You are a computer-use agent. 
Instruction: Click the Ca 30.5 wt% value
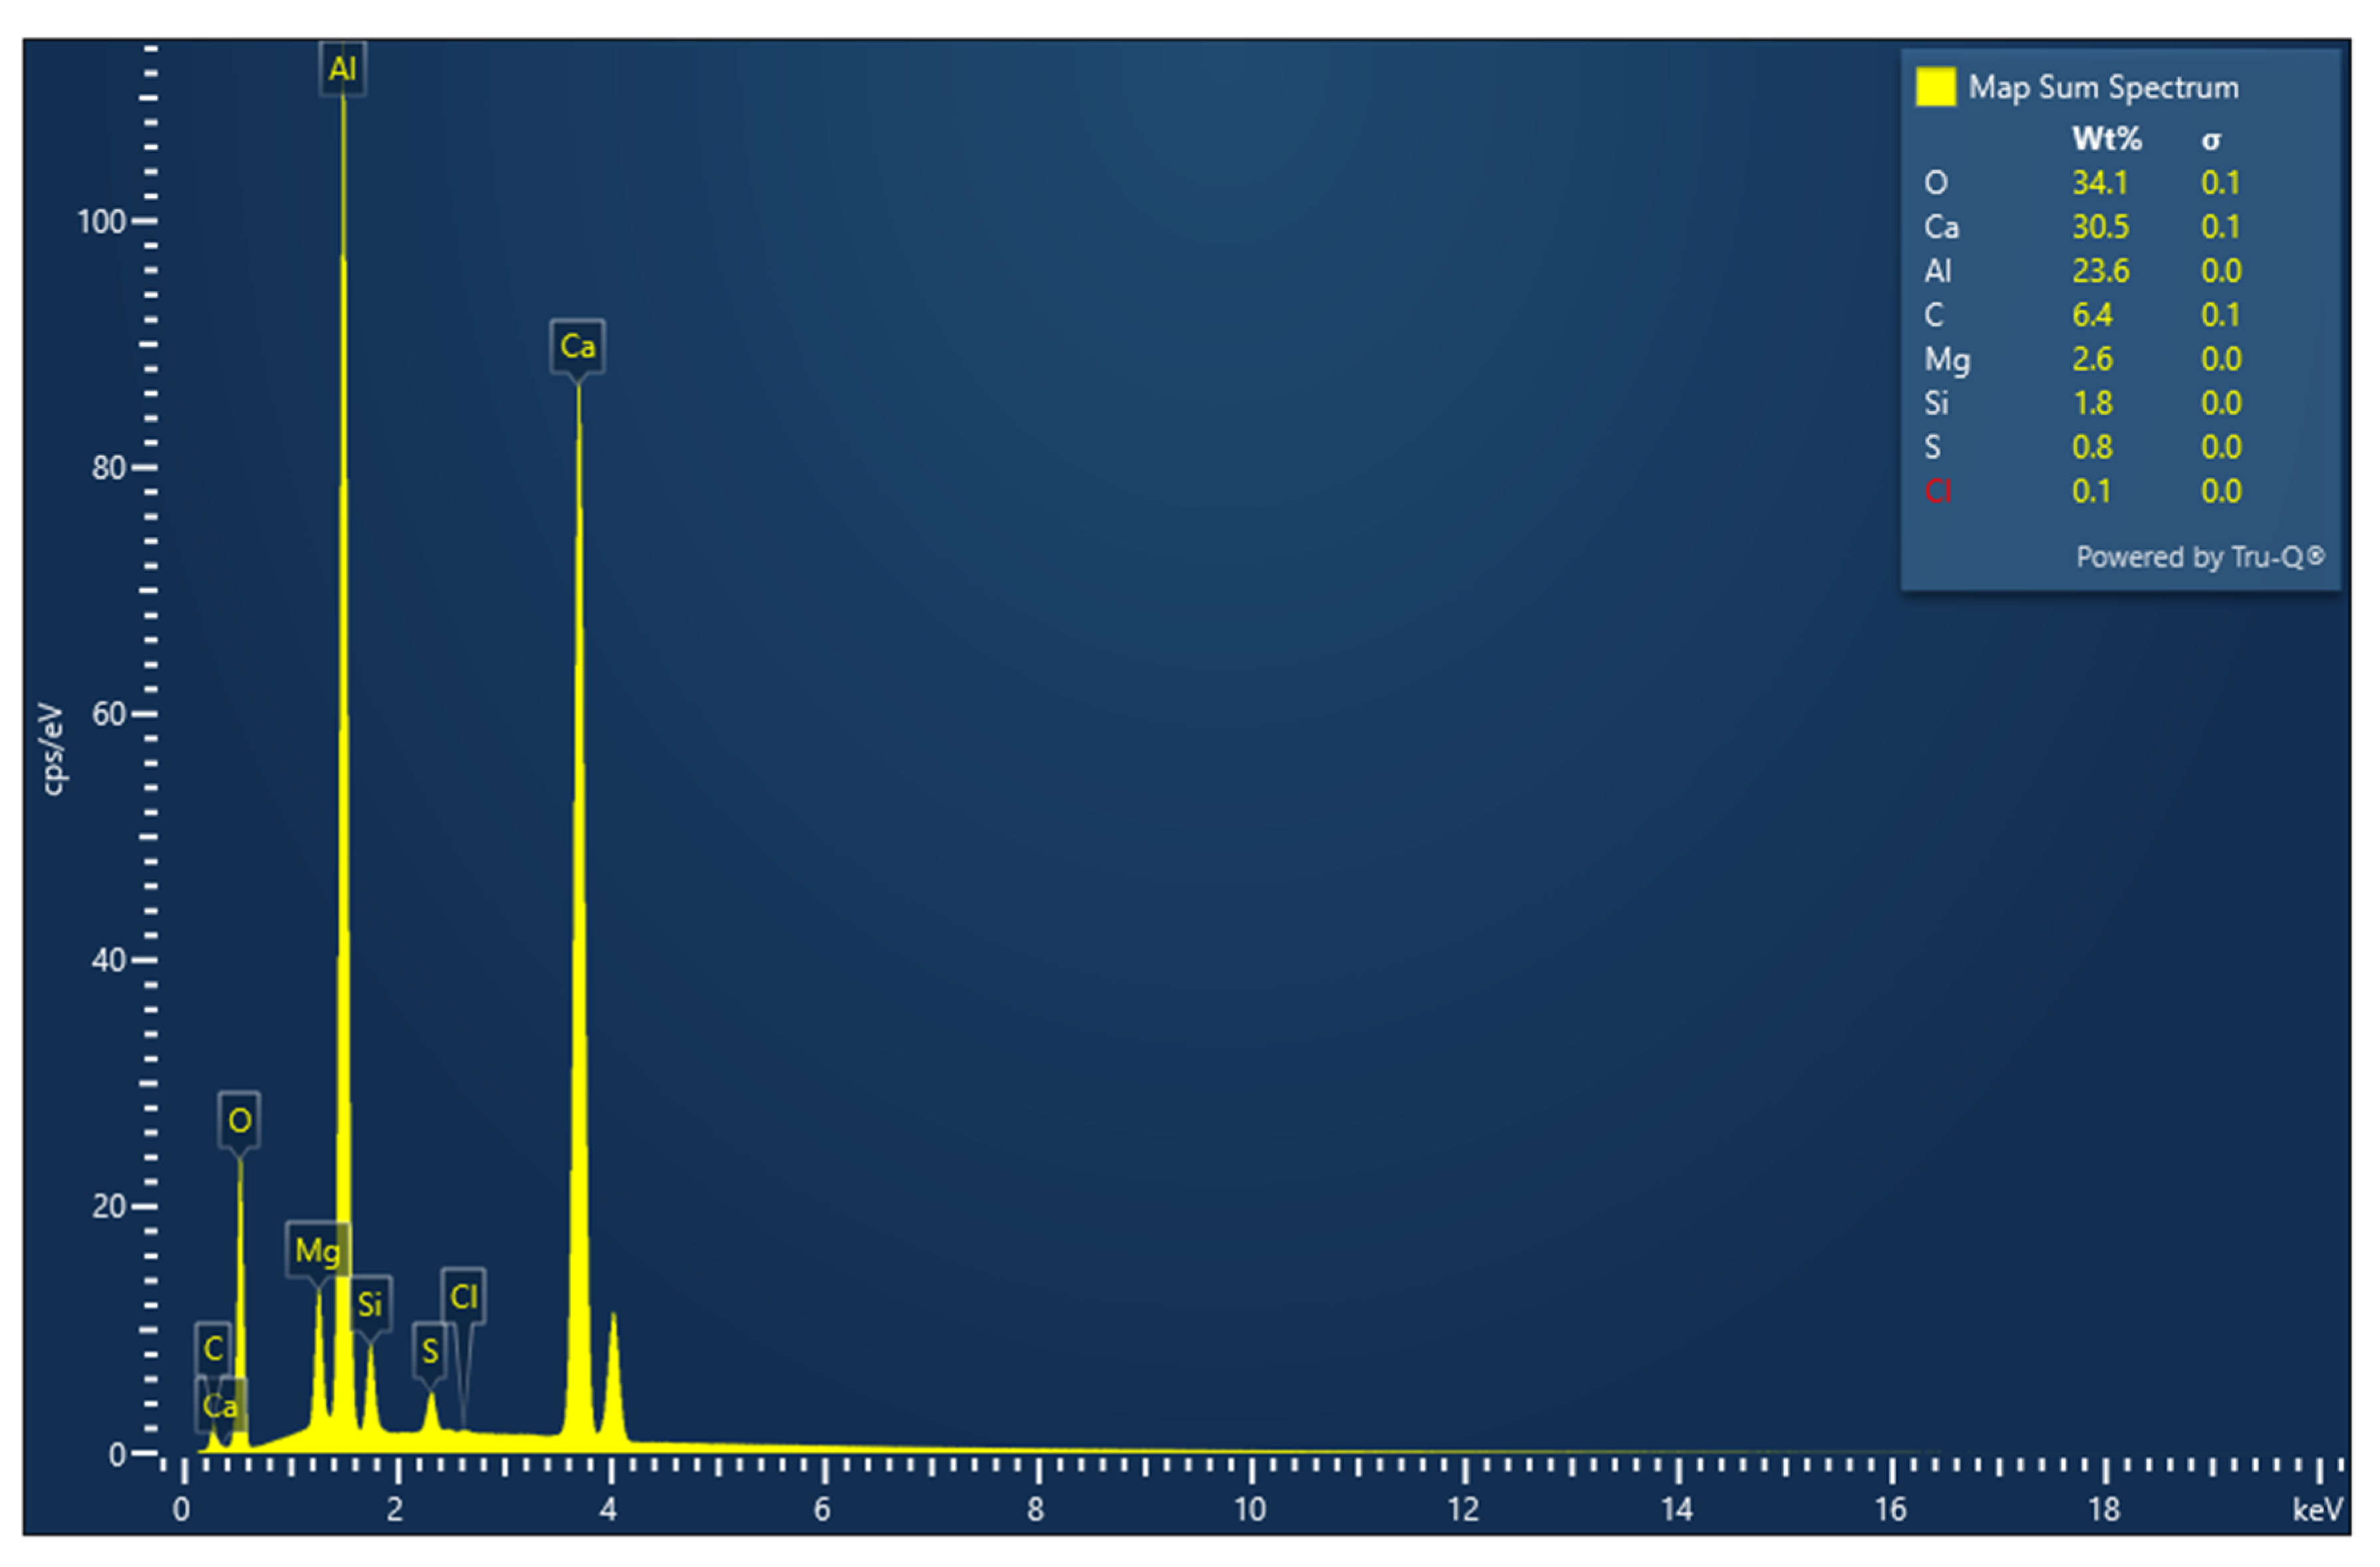(2100, 227)
